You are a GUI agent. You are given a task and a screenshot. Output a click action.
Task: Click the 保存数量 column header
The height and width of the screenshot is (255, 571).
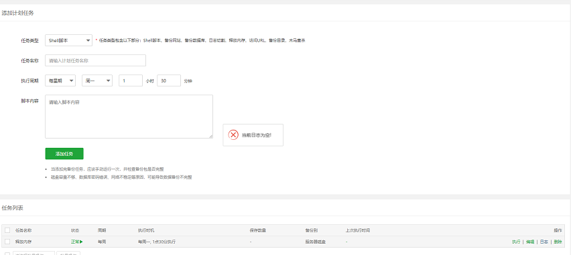(x=258, y=230)
